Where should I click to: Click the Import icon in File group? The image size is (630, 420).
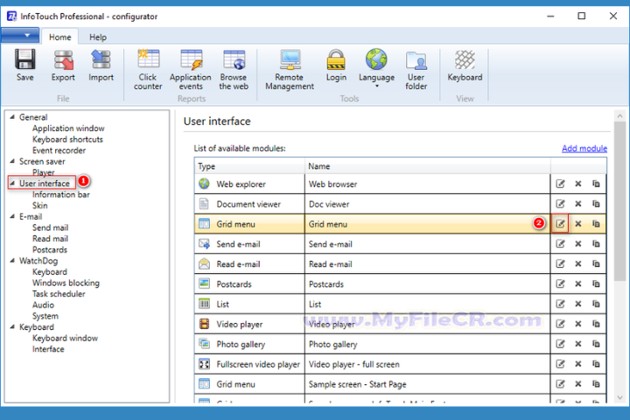tap(101, 59)
